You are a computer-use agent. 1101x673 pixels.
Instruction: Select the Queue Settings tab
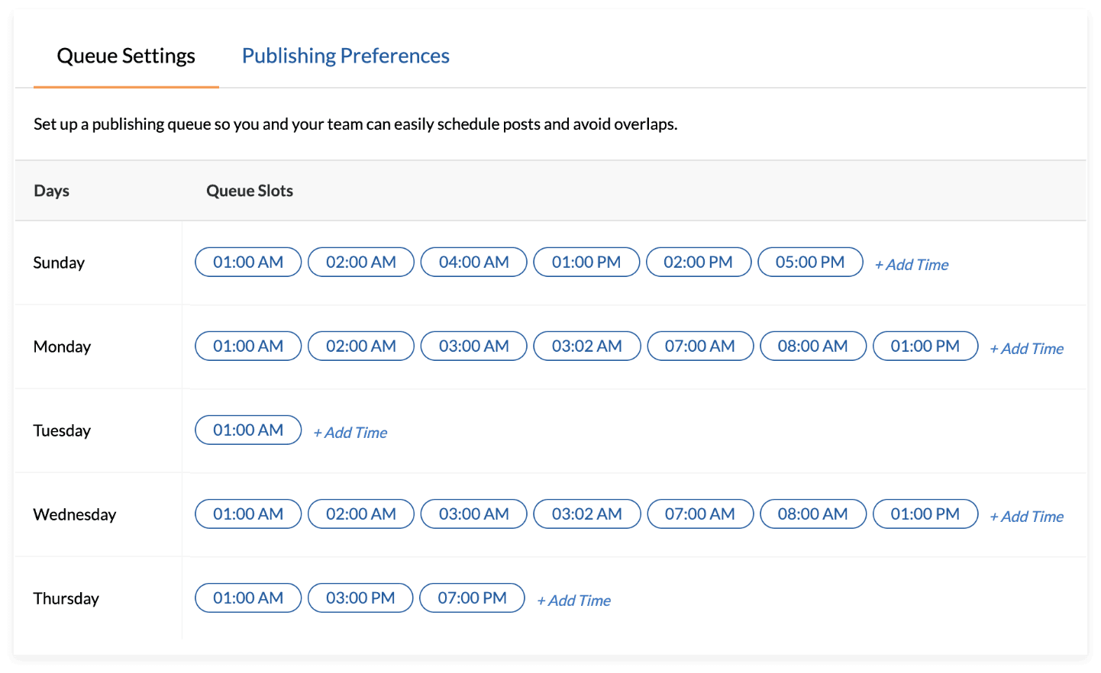pyautogui.click(x=126, y=56)
